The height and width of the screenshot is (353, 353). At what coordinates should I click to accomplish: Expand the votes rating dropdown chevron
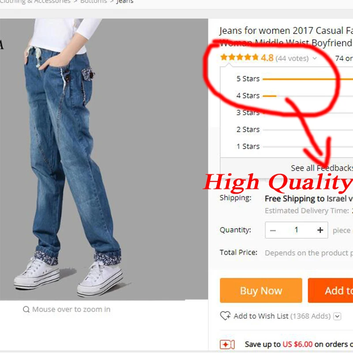click(315, 58)
